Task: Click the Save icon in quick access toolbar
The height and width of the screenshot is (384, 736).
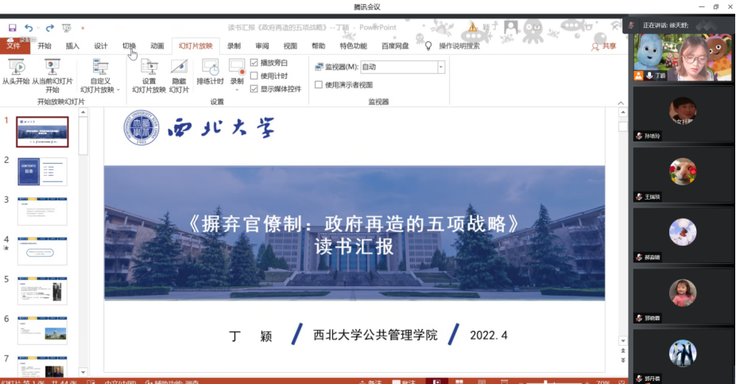Action: [x=13, y=28]
